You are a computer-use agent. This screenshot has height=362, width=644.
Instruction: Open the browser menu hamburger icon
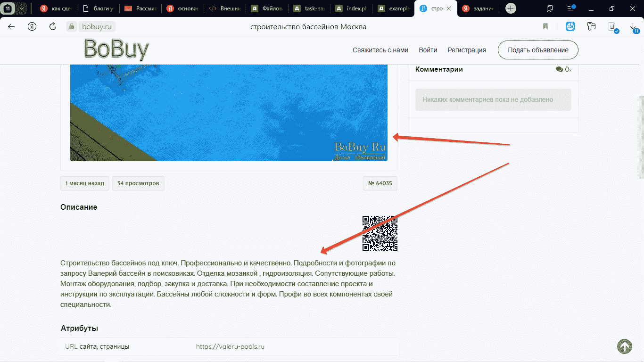pyautogui.click(x=571, y=8)
